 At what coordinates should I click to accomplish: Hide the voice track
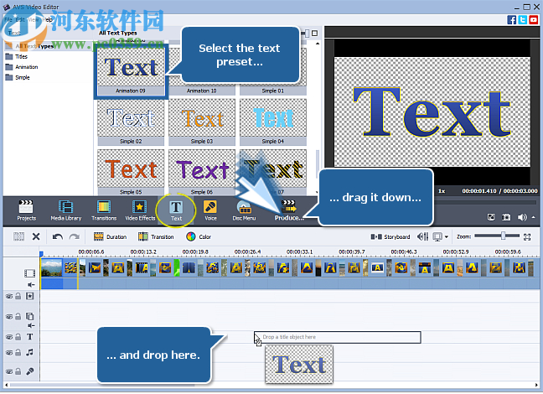tap(9, 371)
